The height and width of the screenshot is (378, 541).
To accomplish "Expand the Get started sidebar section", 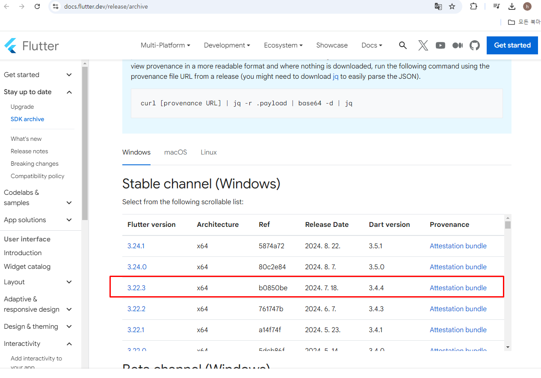I will (x=38, y=75).
